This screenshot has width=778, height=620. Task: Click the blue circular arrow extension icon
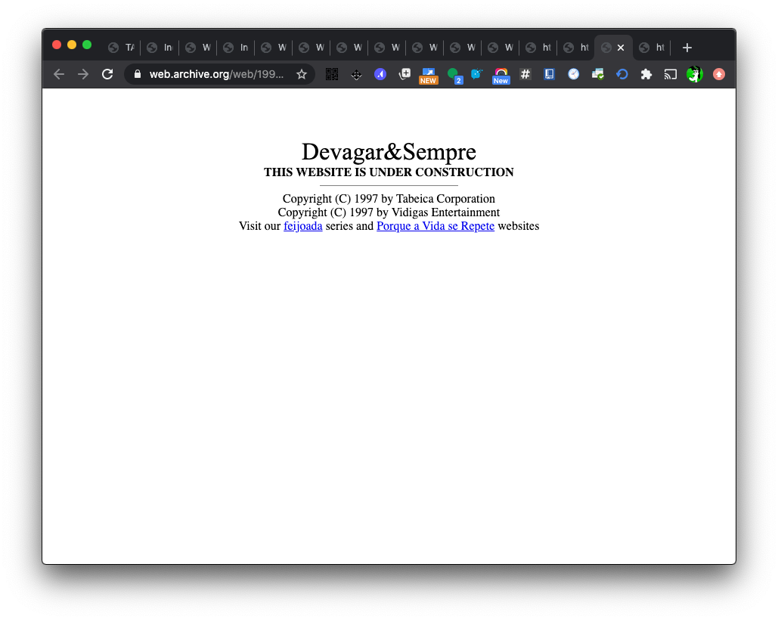pyautogui.click(x=621, y=74)
